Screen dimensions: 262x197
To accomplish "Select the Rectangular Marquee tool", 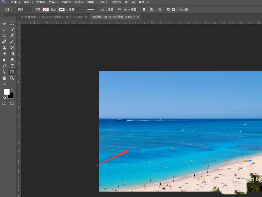I will coord(12,23).
